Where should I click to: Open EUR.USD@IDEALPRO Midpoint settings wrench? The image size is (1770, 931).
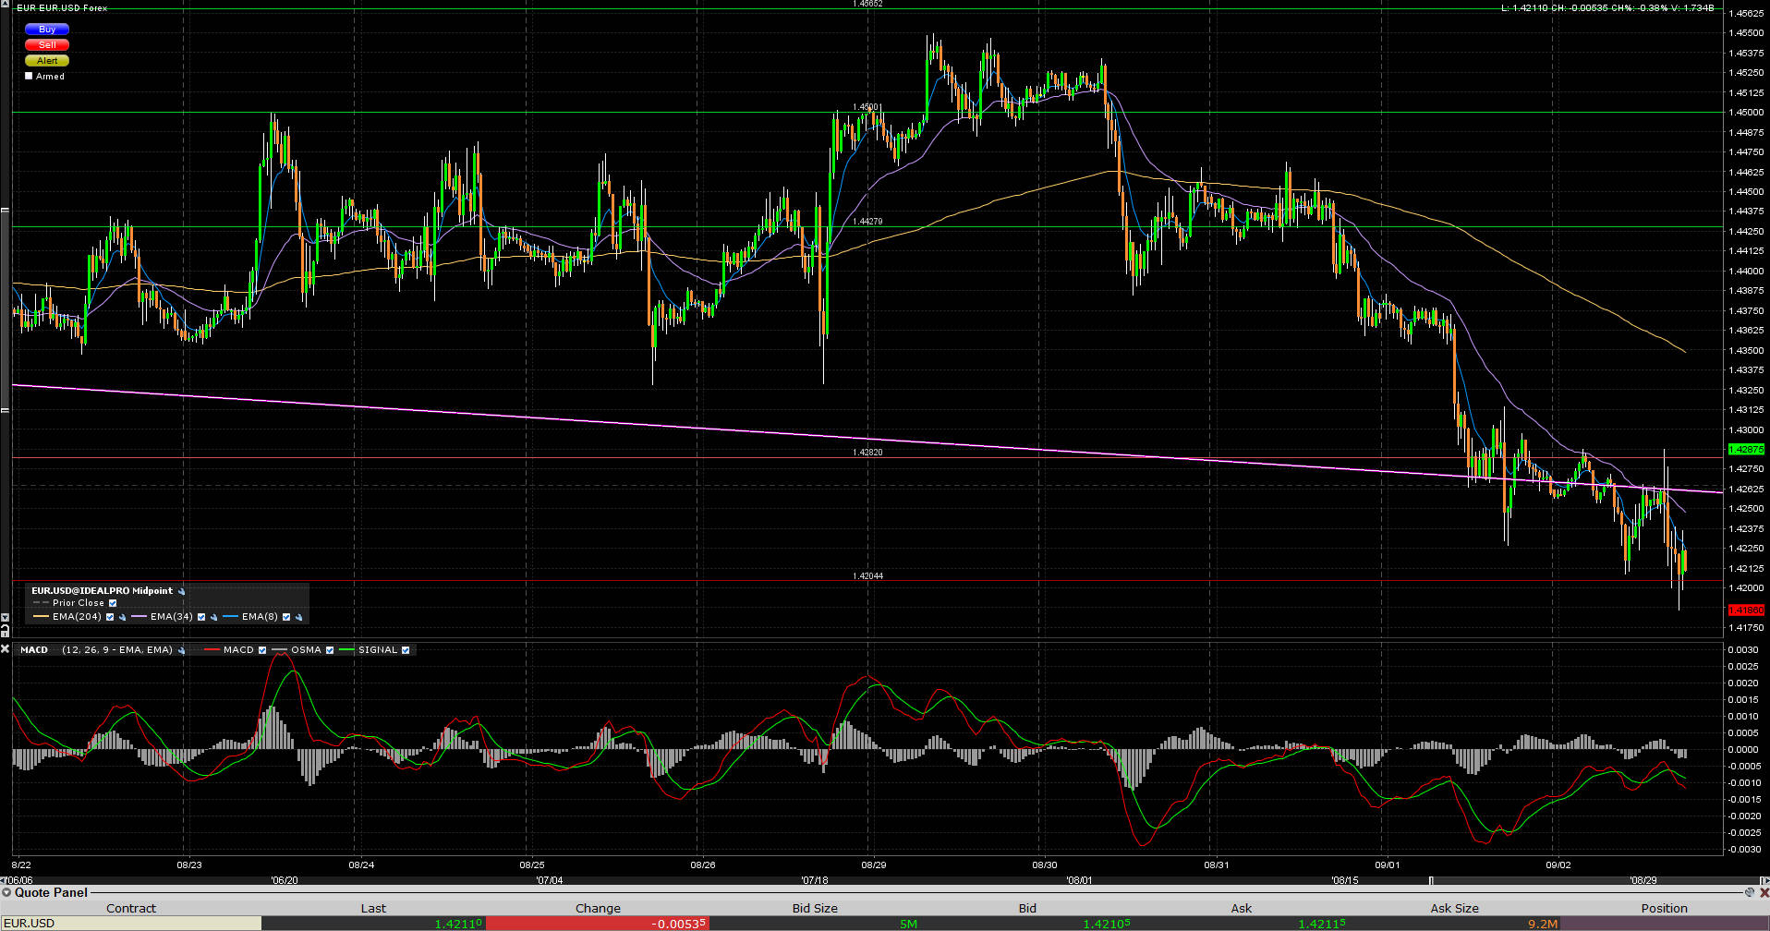tap(182, 591)
